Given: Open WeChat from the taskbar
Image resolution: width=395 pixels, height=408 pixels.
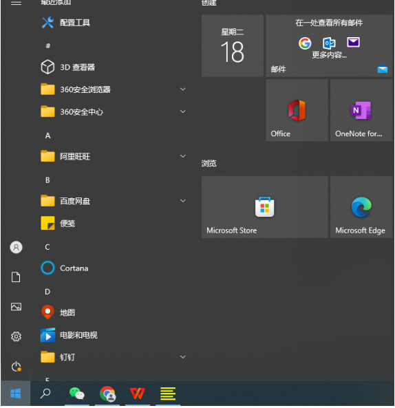Looking at the screenshot, I should 77,394.
